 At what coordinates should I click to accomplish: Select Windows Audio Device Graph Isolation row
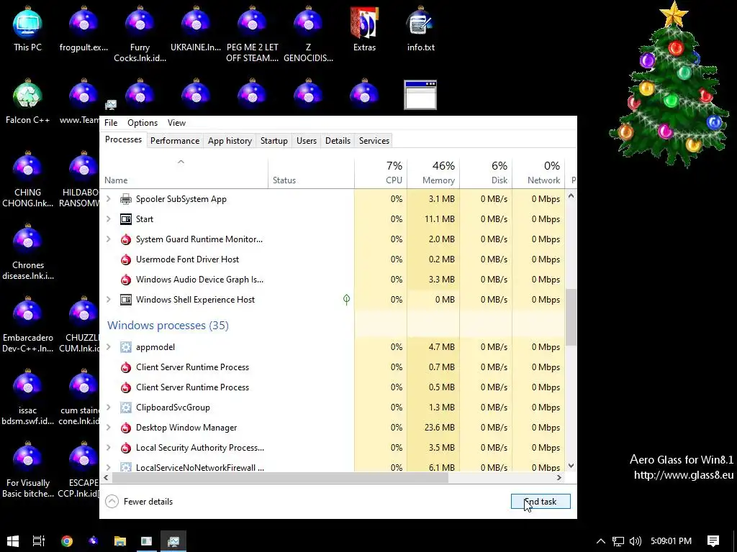[x=333, y=280]
